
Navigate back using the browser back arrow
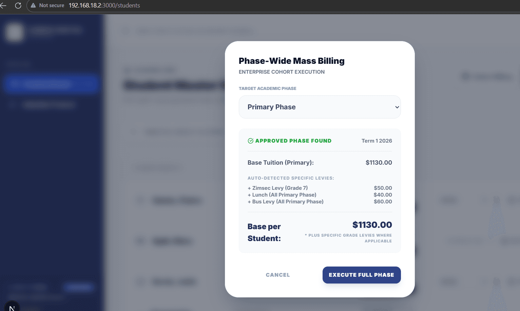coord(5,5)
